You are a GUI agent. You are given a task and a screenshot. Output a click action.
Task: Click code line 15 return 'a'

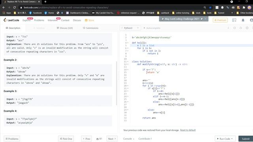click(x=153, y=73)
